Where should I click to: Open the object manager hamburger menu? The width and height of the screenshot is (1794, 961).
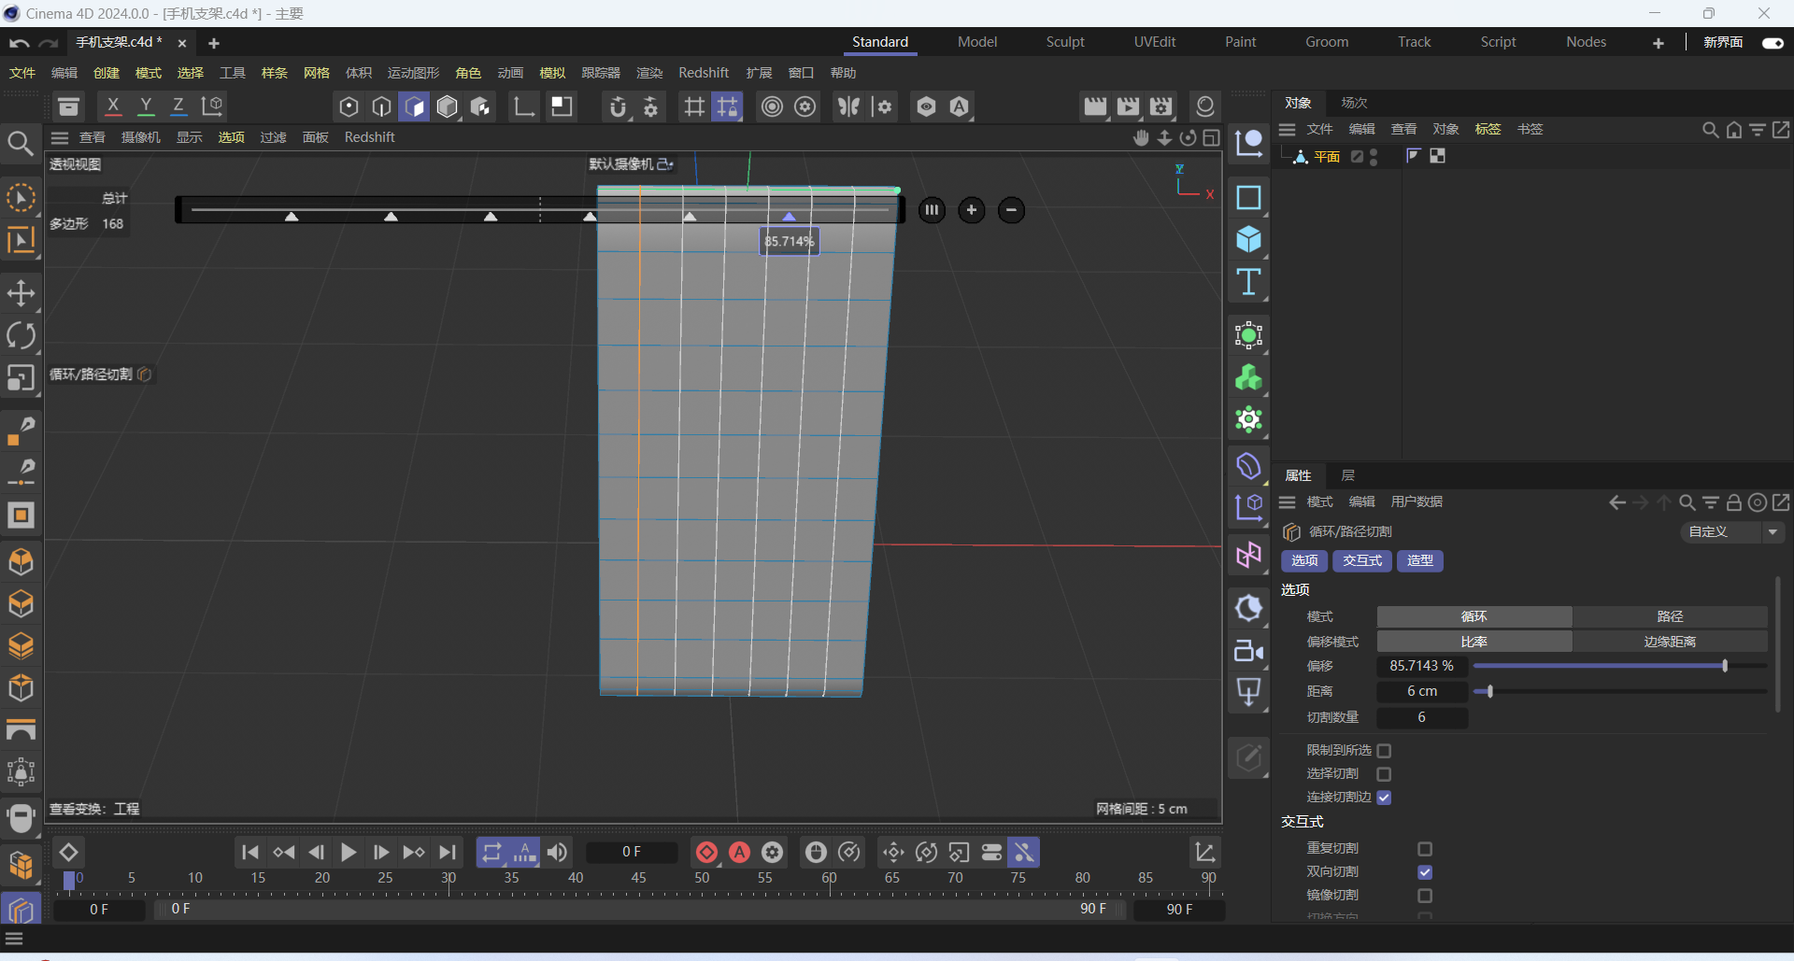(x=1288, y=130)
